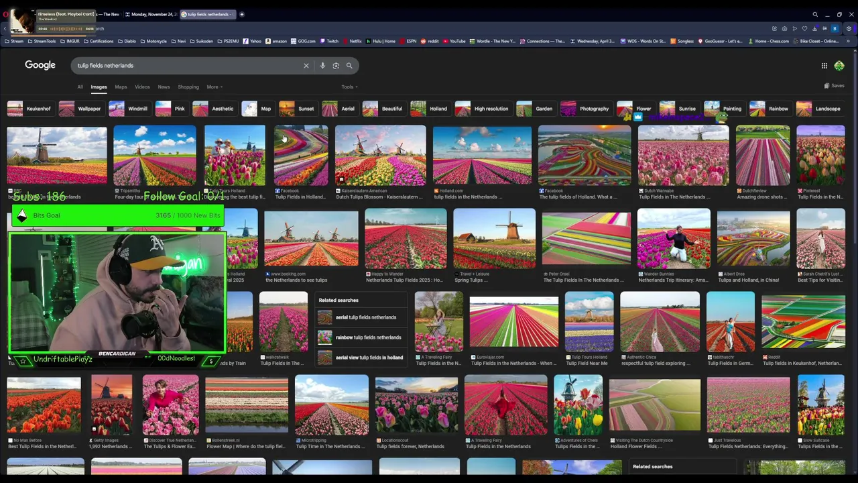Click the player triangle icon in the address bar

[794, 28]
